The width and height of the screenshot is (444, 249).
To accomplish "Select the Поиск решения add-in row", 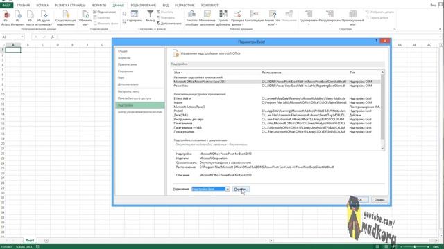I will tap(277, 132).
